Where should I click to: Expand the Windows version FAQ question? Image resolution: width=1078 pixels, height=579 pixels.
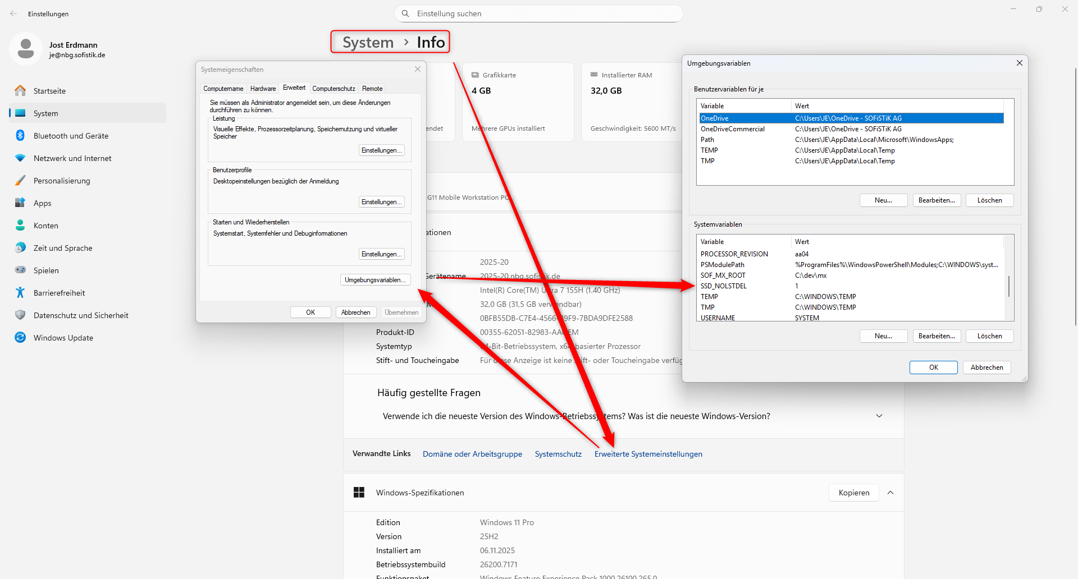pyautogui.click(x=879, y=416)
